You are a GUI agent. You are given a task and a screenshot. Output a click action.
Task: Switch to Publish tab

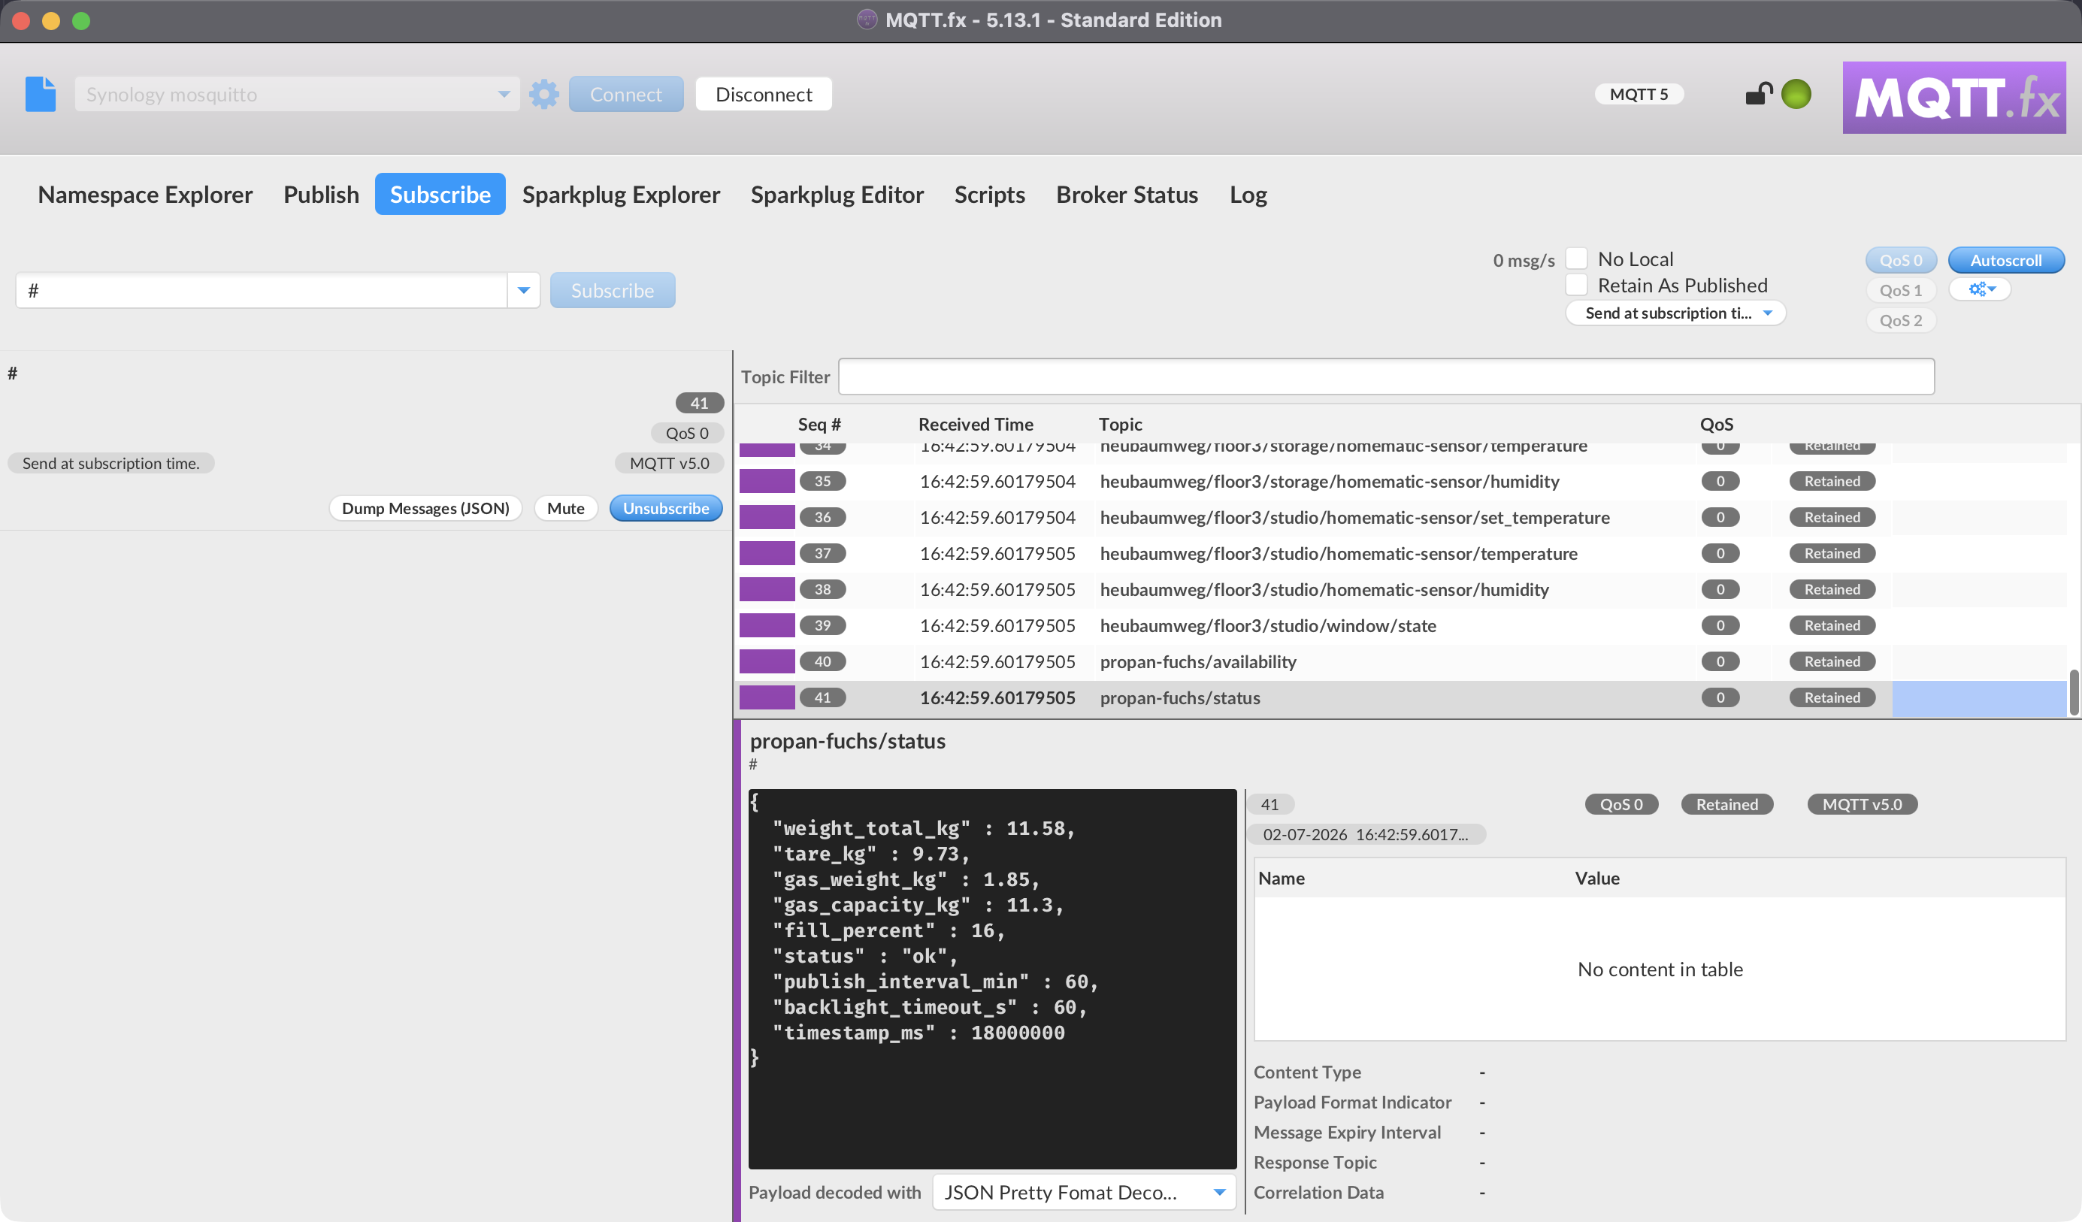tap(322, 194)
